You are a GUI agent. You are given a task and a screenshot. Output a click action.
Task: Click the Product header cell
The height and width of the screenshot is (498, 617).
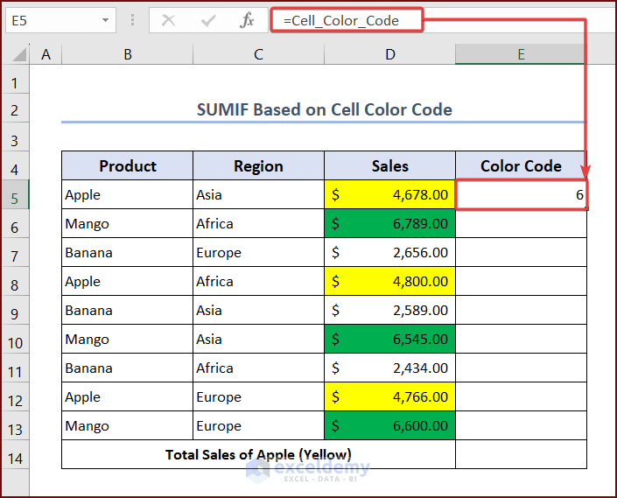pos(128,166)
